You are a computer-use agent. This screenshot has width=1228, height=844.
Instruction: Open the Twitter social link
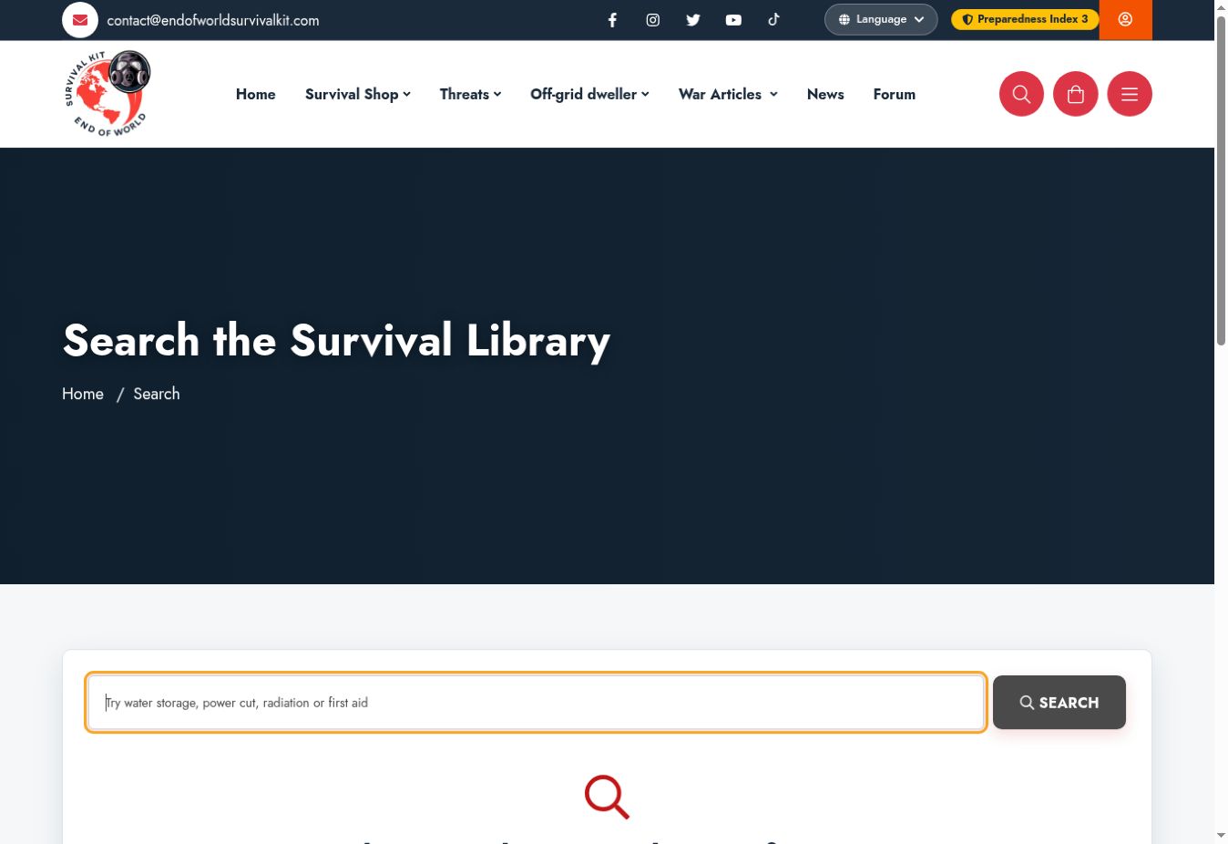[693, 20]
